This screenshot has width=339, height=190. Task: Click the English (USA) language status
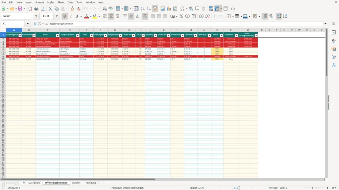point(197,188)
